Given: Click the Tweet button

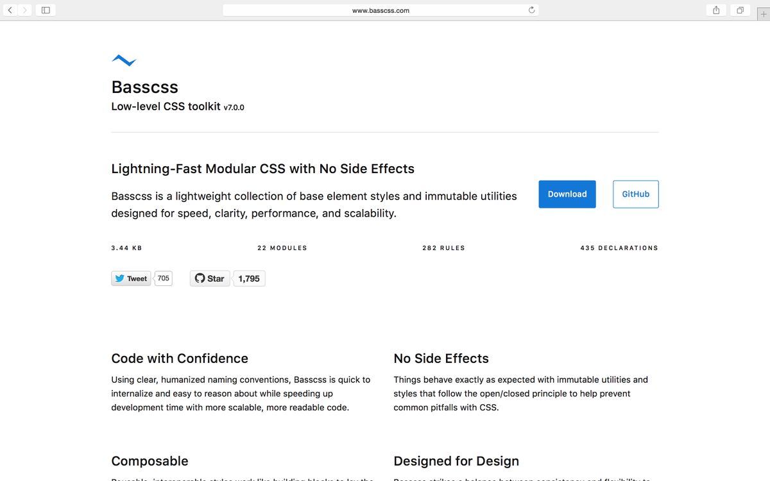Looking at the screenshot, I should [131, 278].
